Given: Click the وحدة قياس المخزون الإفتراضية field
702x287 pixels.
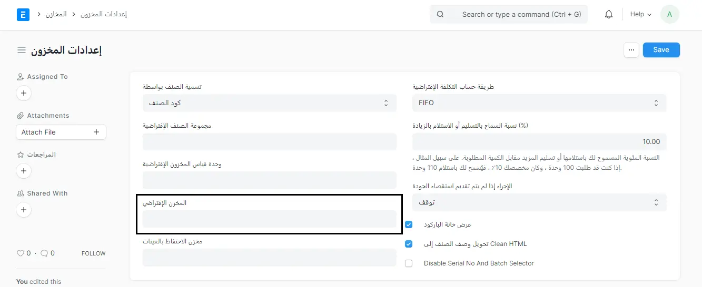Looking at the screenshot, I should click(x=269, y=180).
